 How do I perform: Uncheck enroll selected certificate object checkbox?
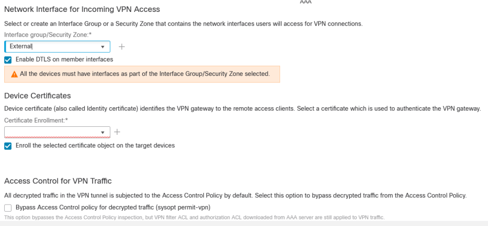point(8,145)
